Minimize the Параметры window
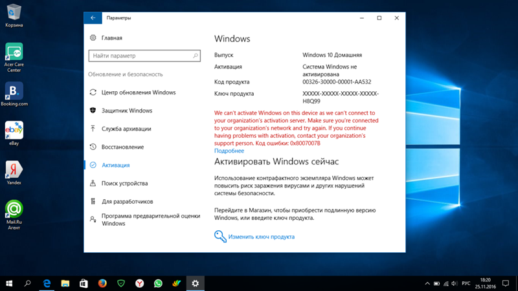The width and height of the screenshot is (518, 291). point(362,18)
